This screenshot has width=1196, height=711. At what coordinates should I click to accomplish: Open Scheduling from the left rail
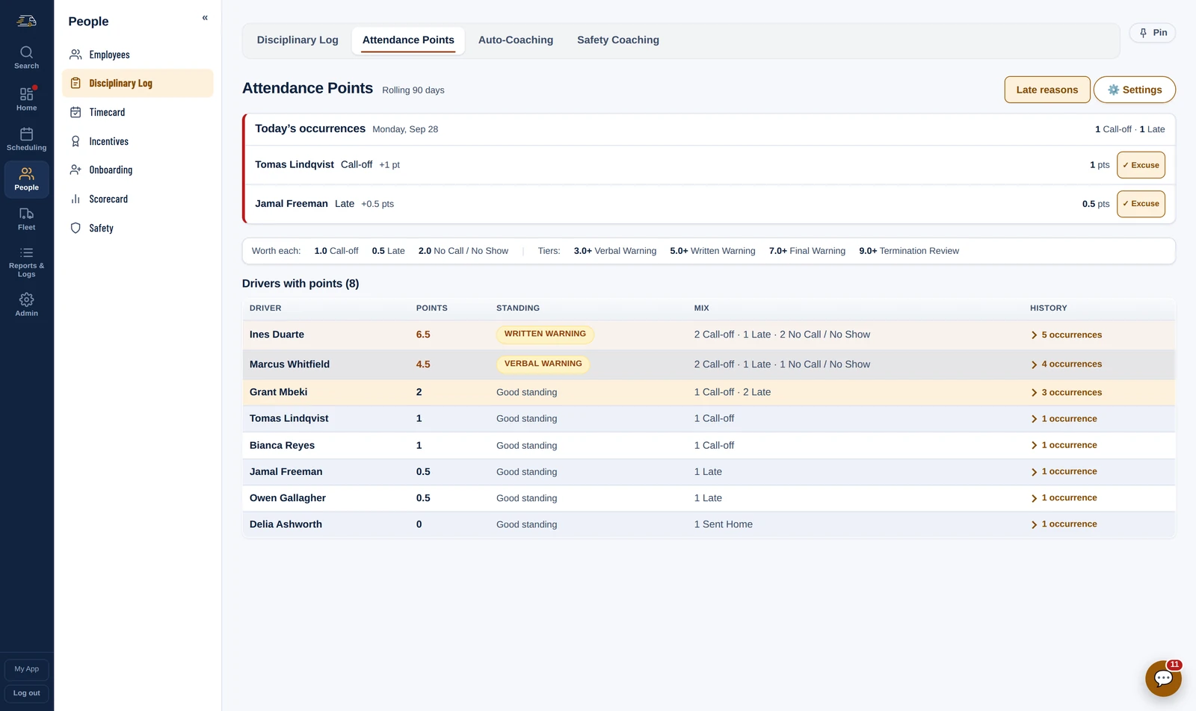[x=26, y=139]
